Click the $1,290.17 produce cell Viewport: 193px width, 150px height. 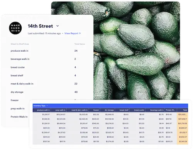pyautogui.click(x=46, y=115)
